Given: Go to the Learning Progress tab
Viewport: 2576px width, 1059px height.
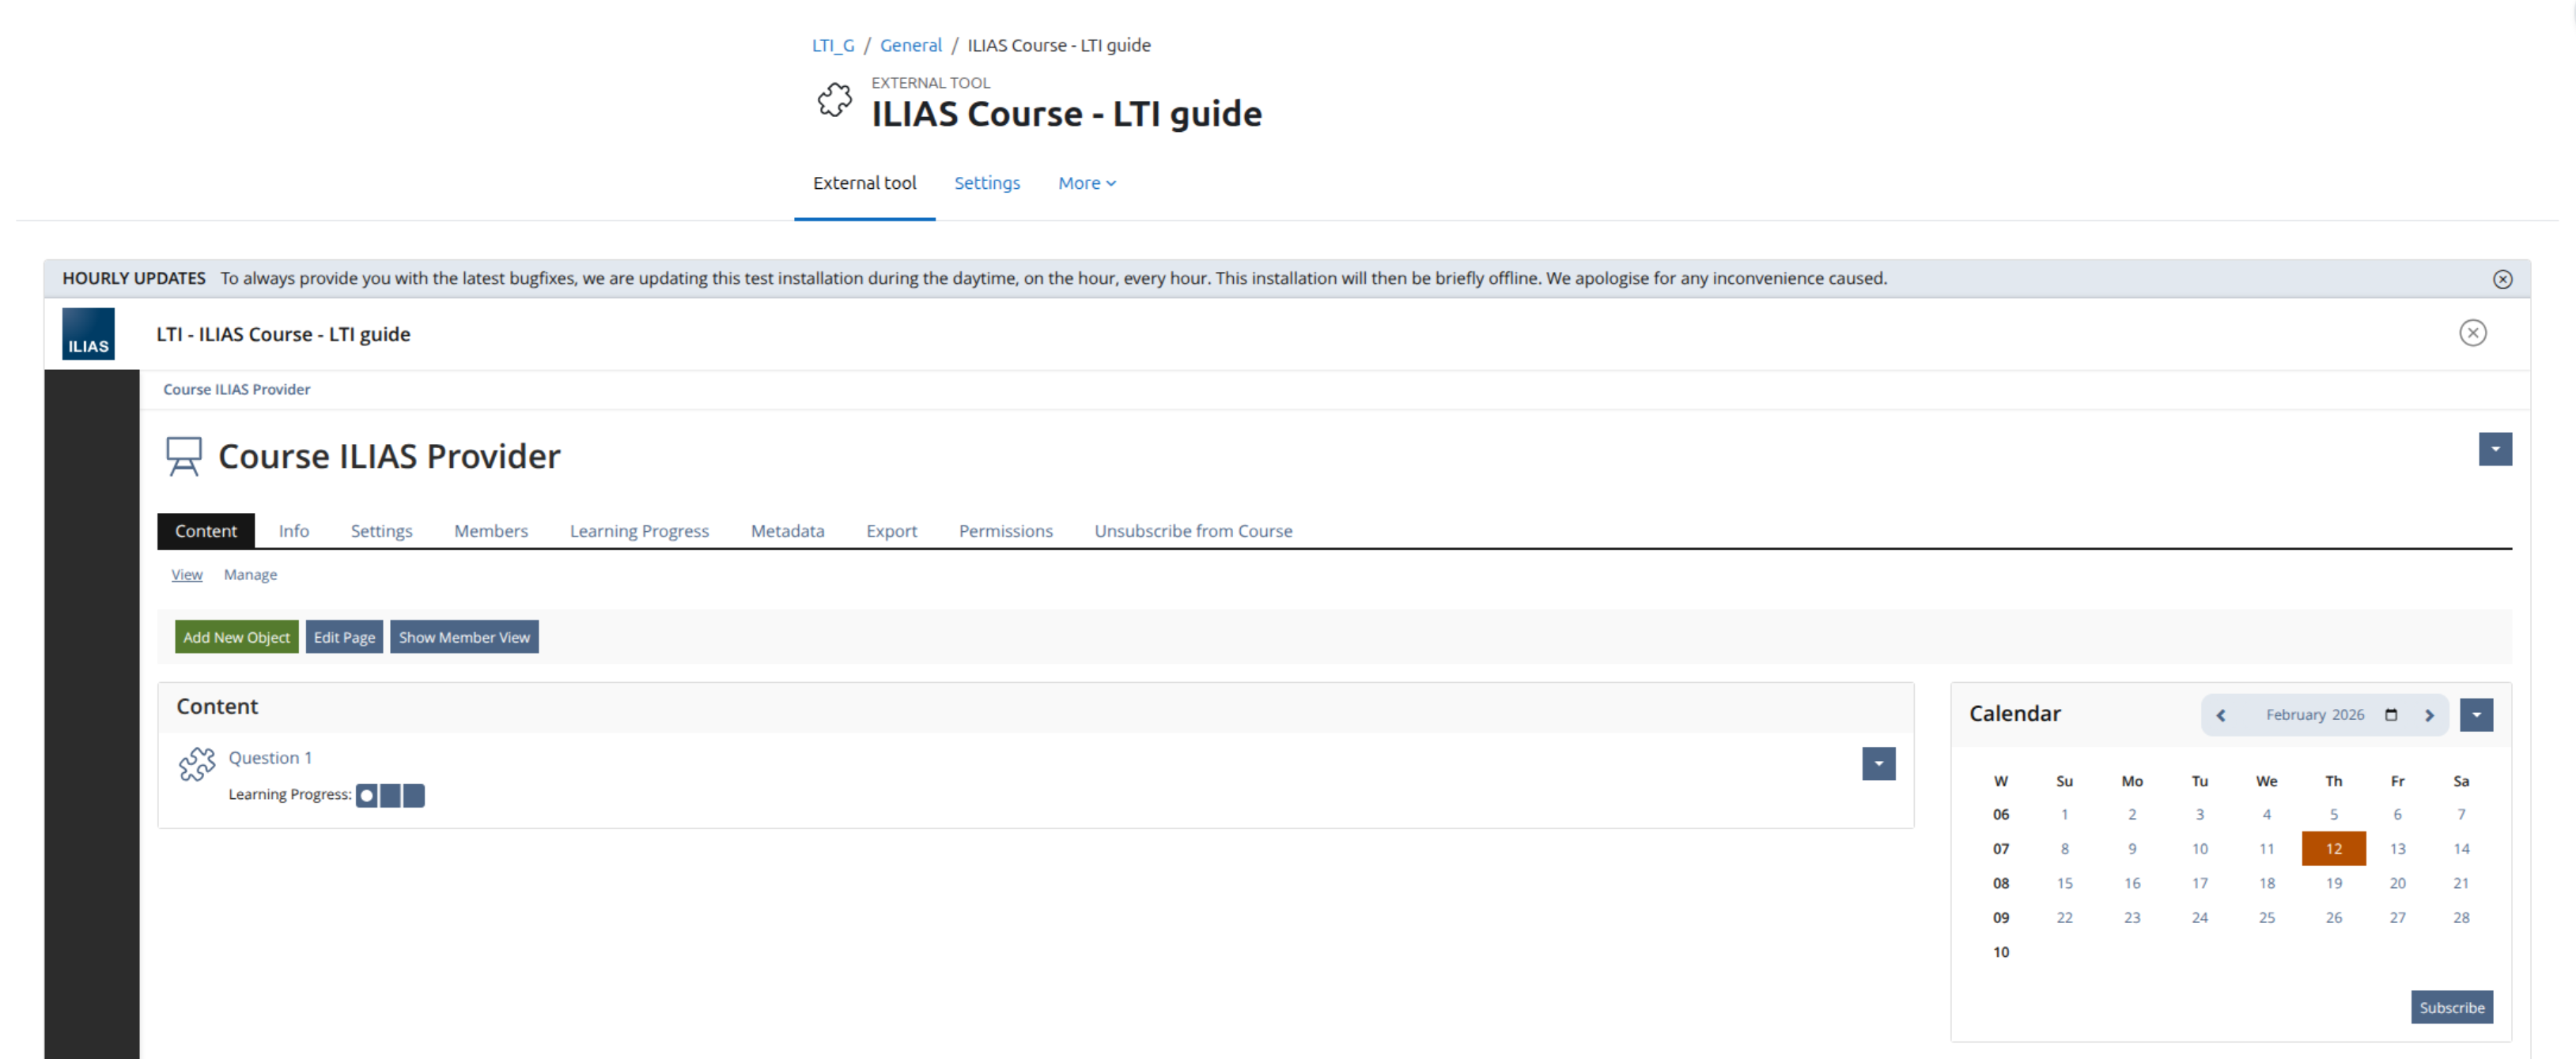Looking at the screenshot, I should 640,532.
